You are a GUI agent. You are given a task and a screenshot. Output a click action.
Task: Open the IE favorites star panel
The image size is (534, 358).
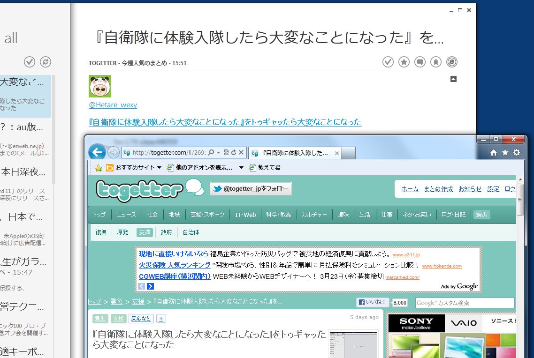[505, 153]
